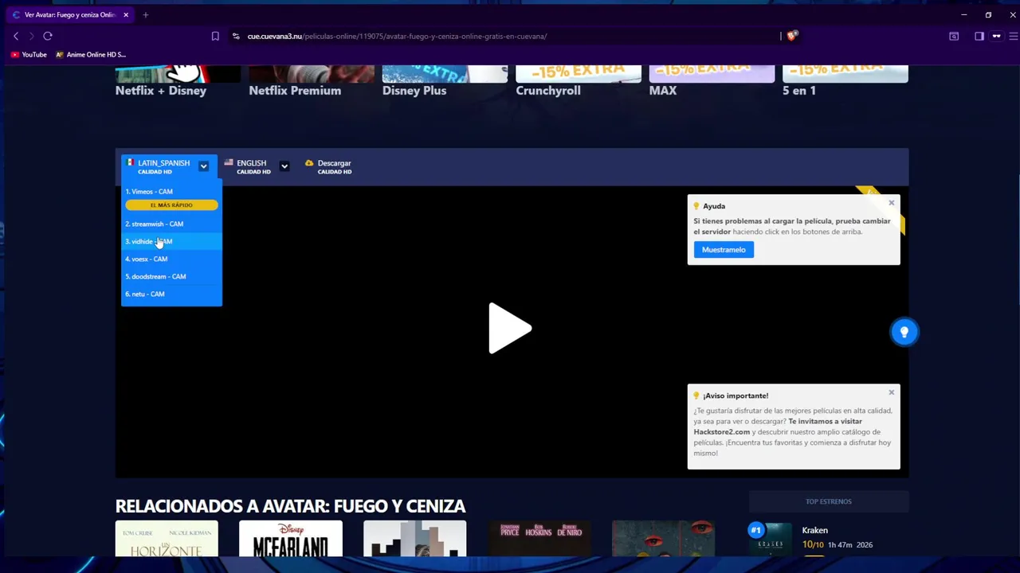Open the McFarland related movie poster
The width and height of the screenshot is (1020, 573).
291,539
